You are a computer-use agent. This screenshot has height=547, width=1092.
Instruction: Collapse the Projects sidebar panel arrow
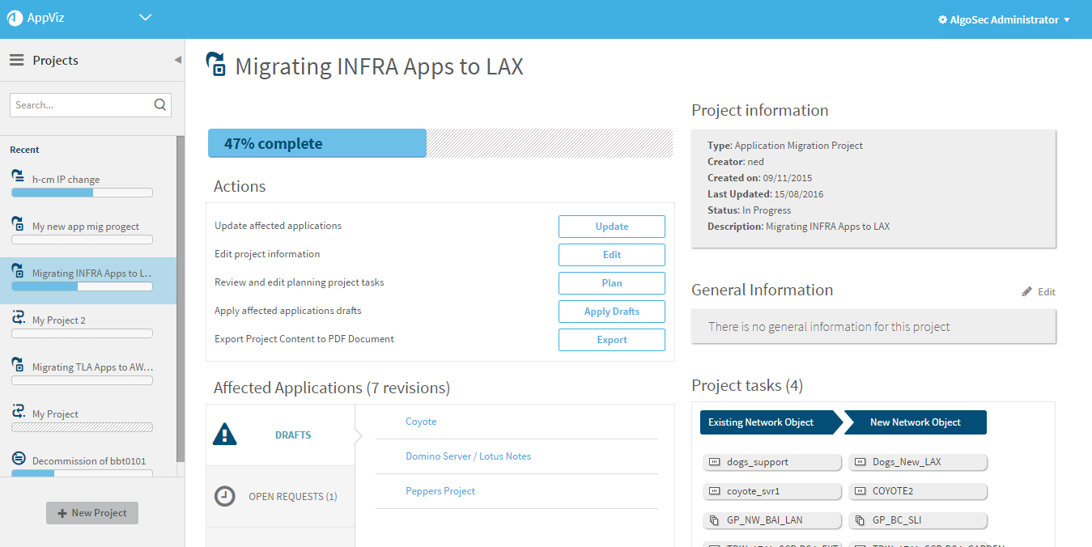click(x=177, y=61)
